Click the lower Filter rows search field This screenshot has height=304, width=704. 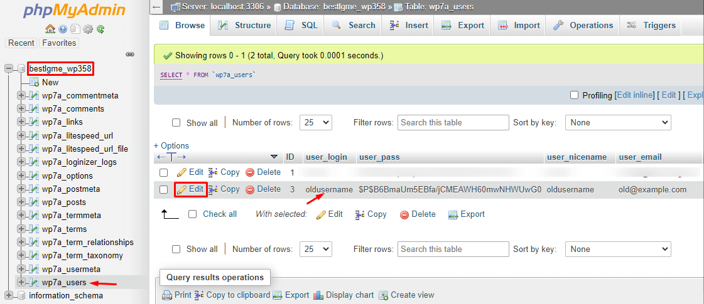pos(453,249)
